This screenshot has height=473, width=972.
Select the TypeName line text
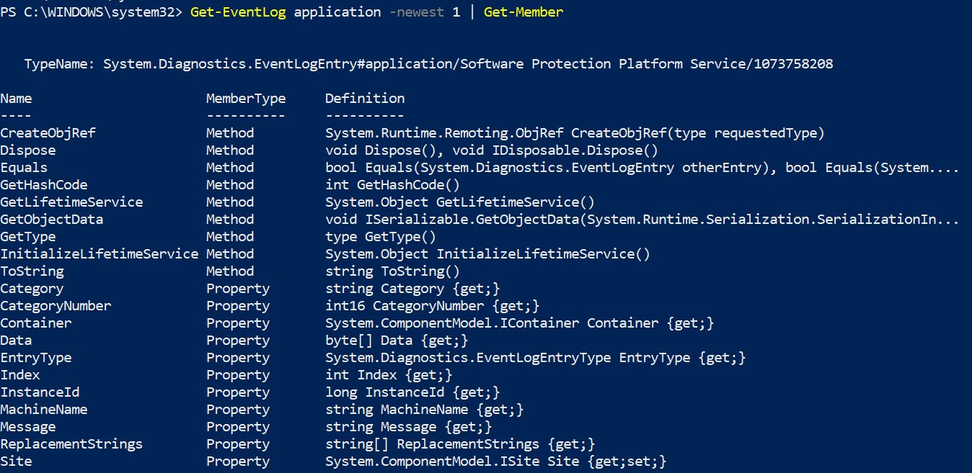point(428,64)
